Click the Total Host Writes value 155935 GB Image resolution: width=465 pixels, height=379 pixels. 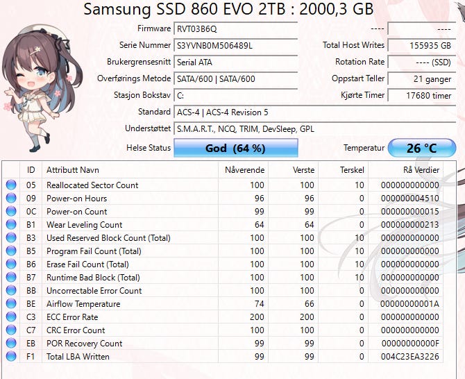(422, 46)
